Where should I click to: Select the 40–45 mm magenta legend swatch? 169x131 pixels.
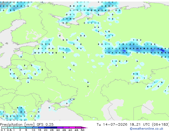(x=72, y=128)
